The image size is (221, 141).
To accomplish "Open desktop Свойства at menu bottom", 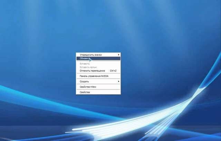I will click(98, 92).
